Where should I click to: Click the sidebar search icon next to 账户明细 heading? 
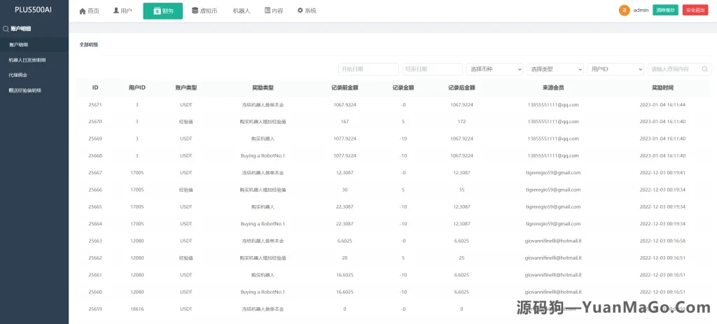point(6,29)
